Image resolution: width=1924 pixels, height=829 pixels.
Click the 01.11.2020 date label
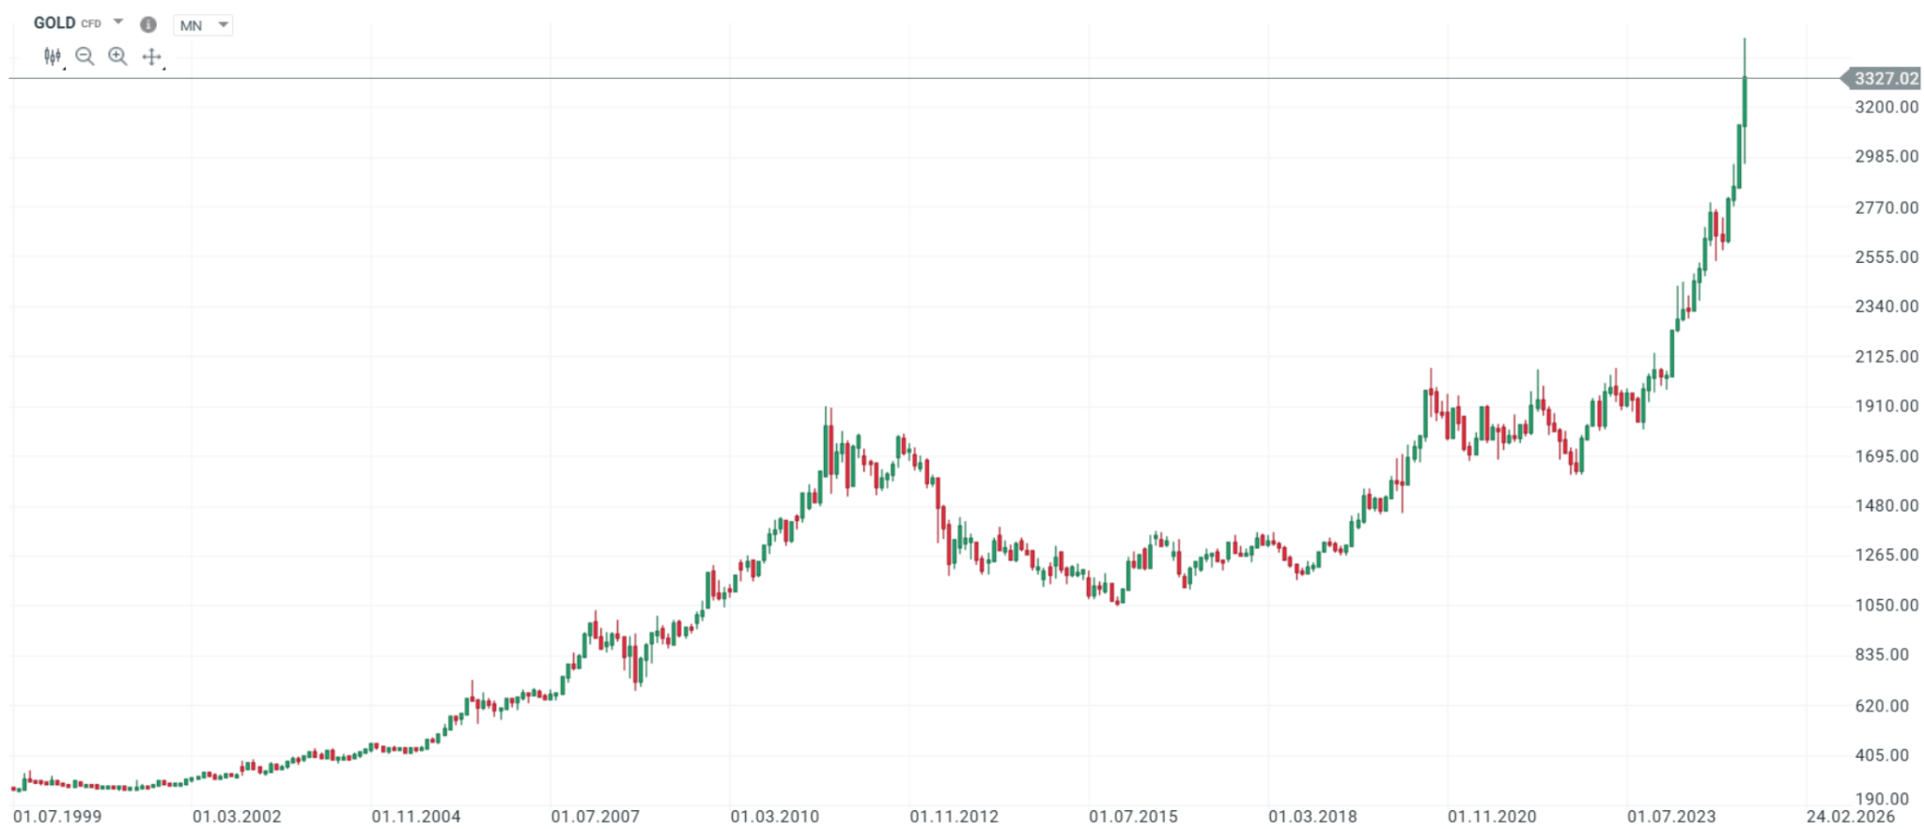tap(1492, 816)
